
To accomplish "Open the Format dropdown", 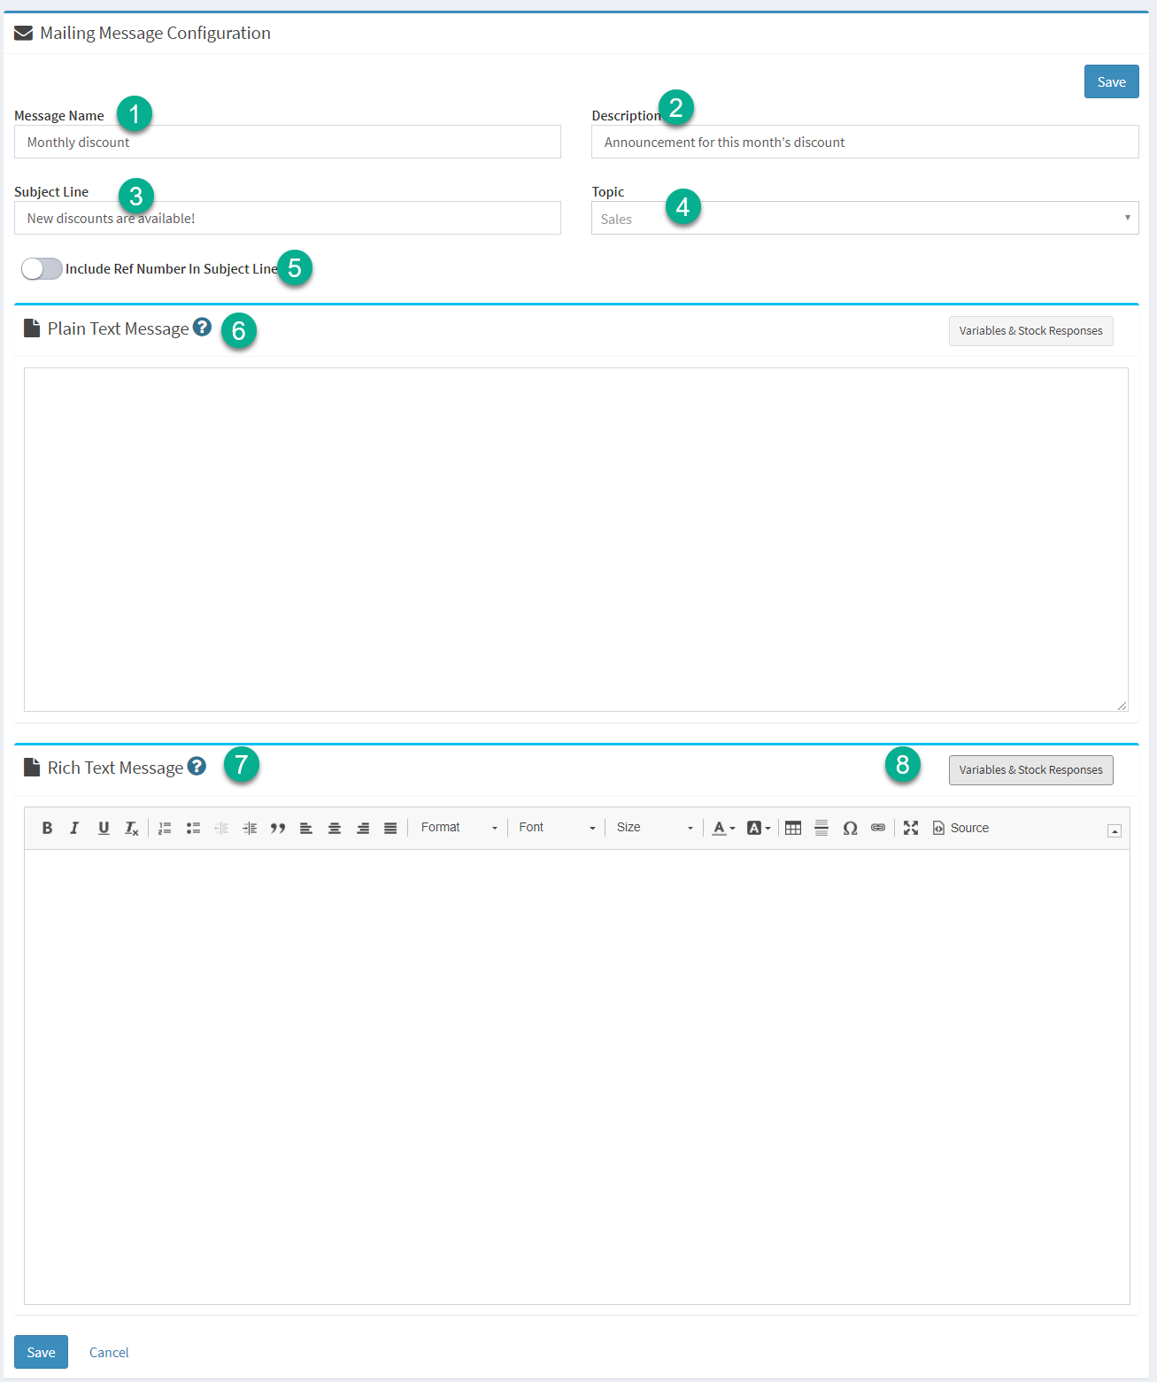I will (459, 828).
